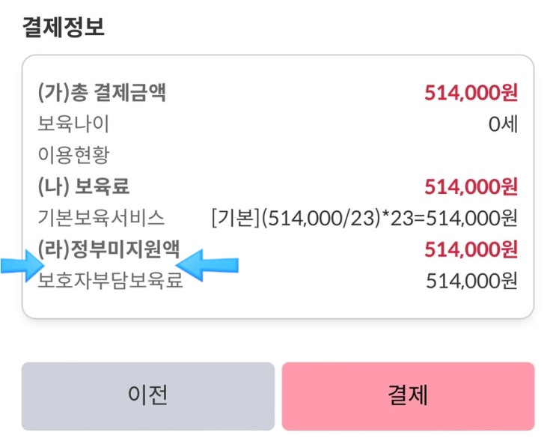
Task: Click the 결제정보 heading
Action: point(63,28)
